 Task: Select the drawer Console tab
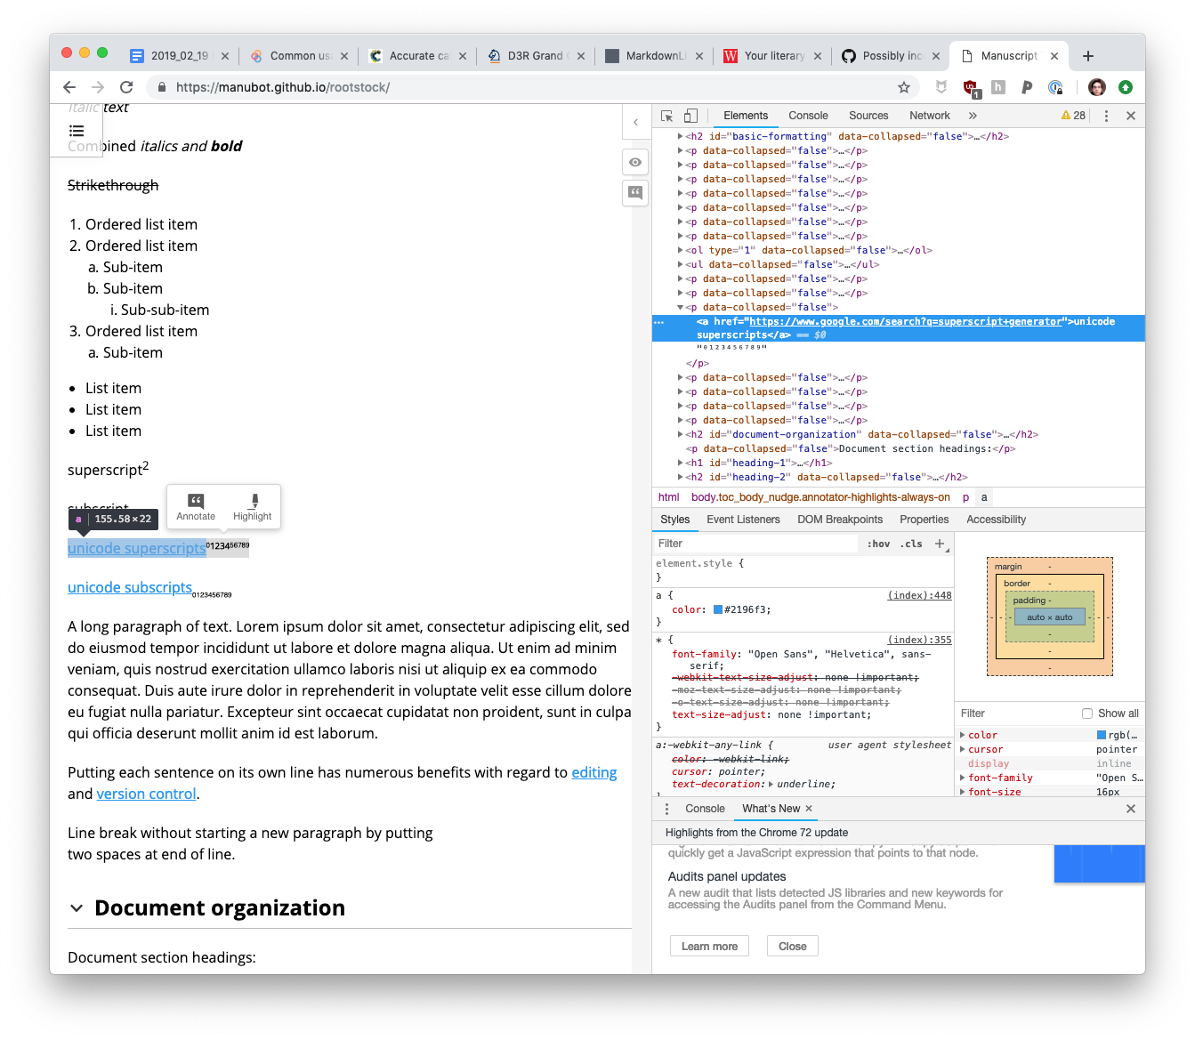click(705, 809)
